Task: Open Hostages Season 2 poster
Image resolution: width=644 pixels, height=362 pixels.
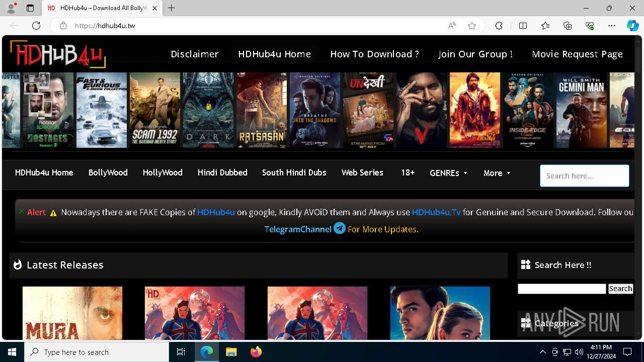Action: click(x=48, y=110)
